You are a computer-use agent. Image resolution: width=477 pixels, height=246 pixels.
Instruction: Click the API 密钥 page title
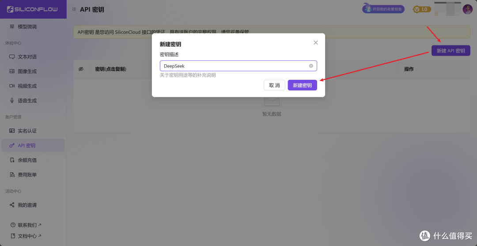point(92,9)
